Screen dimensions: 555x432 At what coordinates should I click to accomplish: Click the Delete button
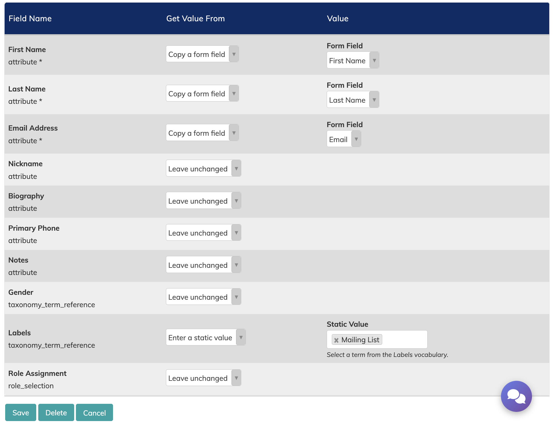coord(56,412)
